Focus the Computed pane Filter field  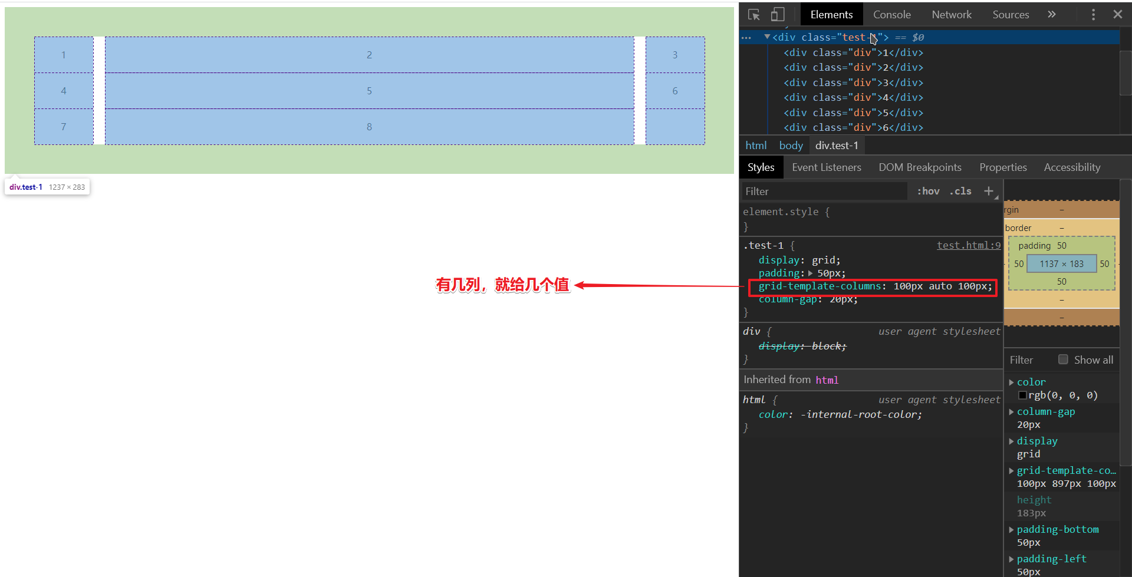1029,360
